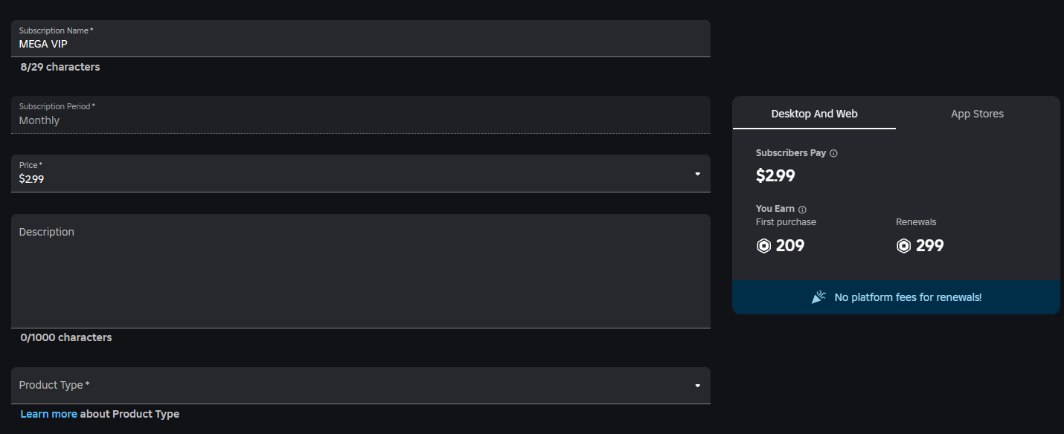Viewport: 1064px width, 434px height.
Task: Click the 0/1000 characters counter
Action: (x=65, y=337)
